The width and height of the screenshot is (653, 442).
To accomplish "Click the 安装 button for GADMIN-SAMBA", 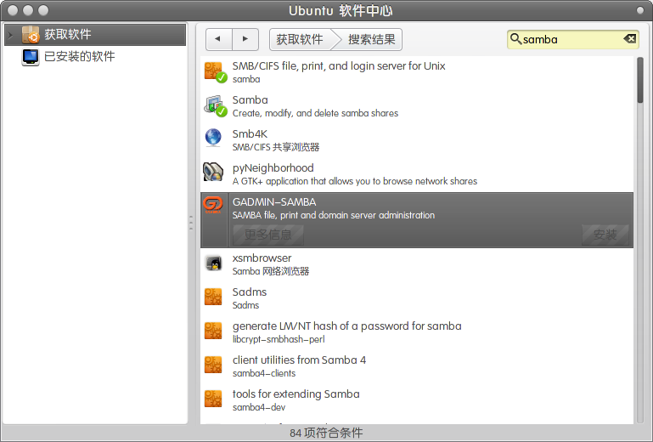I will pyautogui.click(x=605, y=235).
